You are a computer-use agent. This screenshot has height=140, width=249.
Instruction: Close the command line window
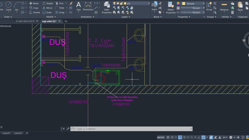coord(64,129)
